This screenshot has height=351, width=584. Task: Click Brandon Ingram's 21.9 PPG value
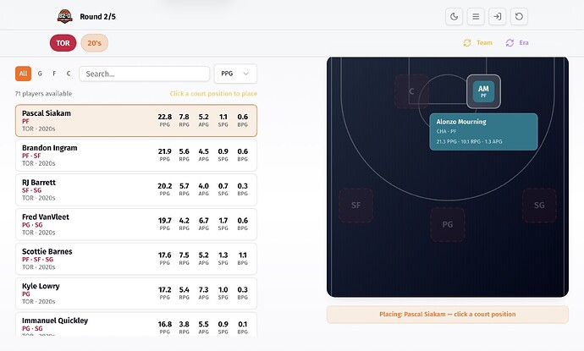click(x=165, y=151)
